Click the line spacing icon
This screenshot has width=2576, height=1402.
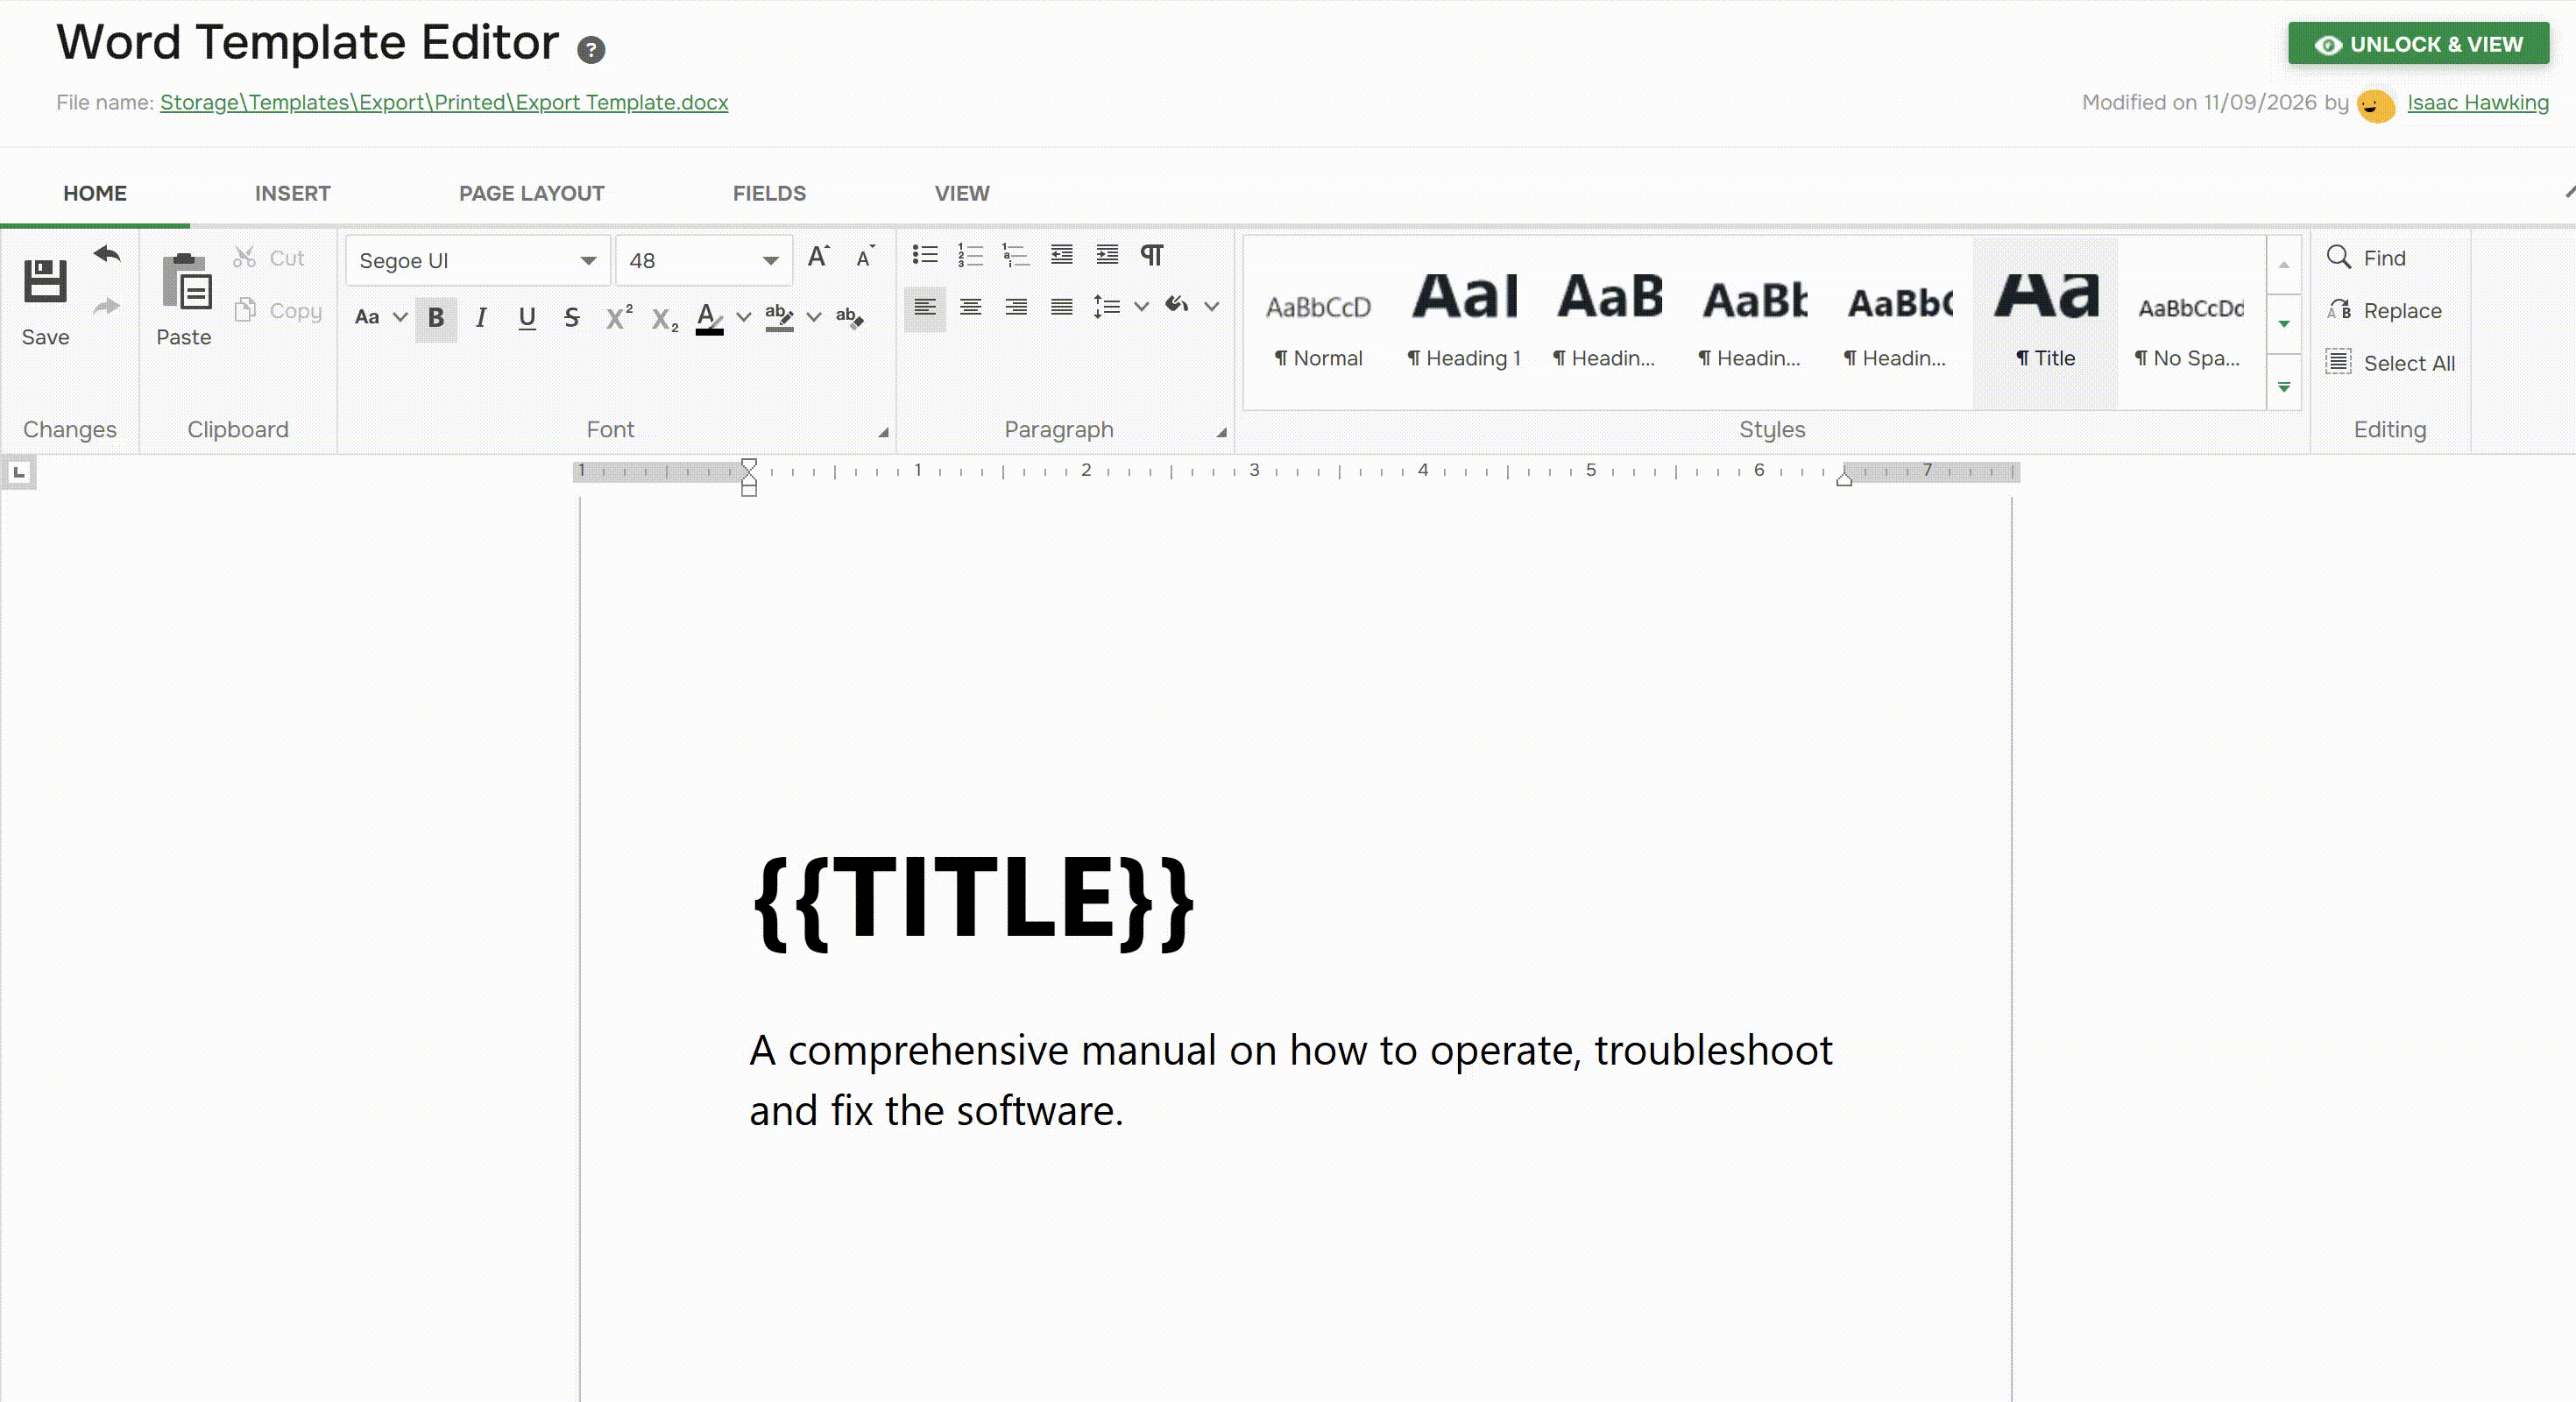[1106, 306]
